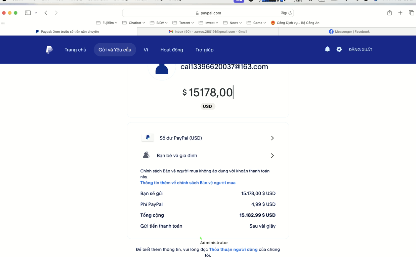Click the translate icon in the address bar
Viewport: 416px width, 257px height.
tap(283, 13)
